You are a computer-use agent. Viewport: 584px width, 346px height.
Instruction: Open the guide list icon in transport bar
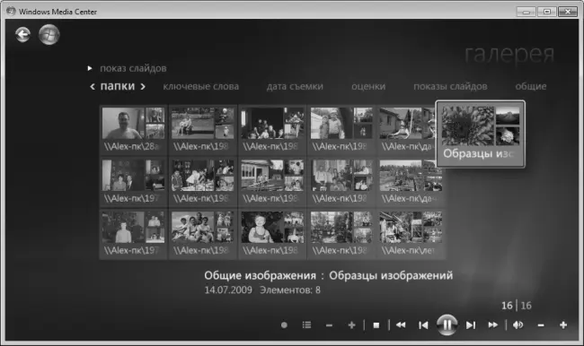tap(306, 325)
